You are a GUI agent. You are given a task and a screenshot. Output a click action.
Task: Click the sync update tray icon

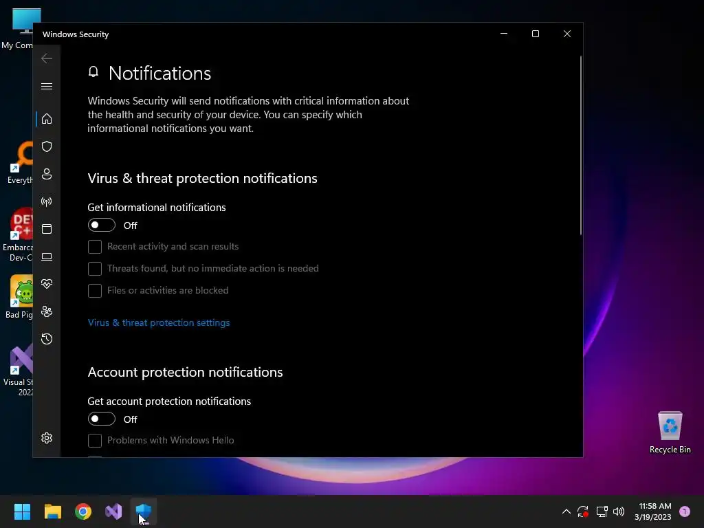click(583, 511)
